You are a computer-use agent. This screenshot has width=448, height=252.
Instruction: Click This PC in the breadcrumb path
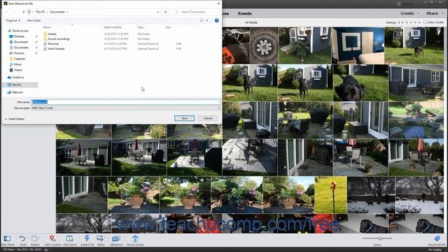click(41, 12)
